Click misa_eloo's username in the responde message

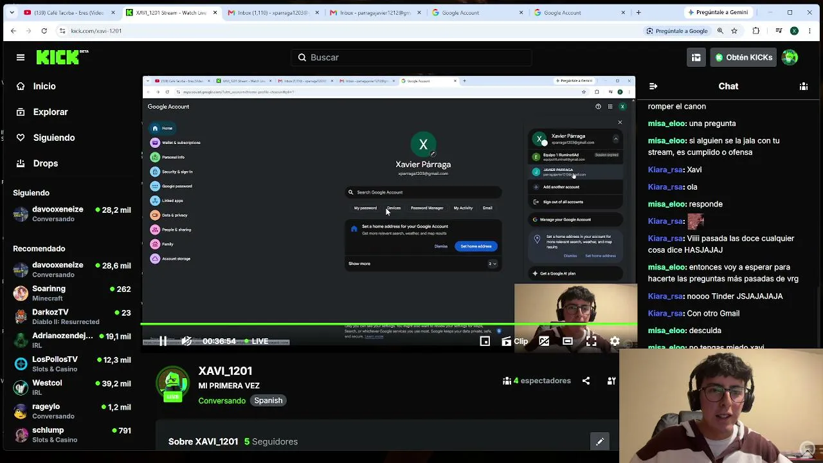click(667, 204)
